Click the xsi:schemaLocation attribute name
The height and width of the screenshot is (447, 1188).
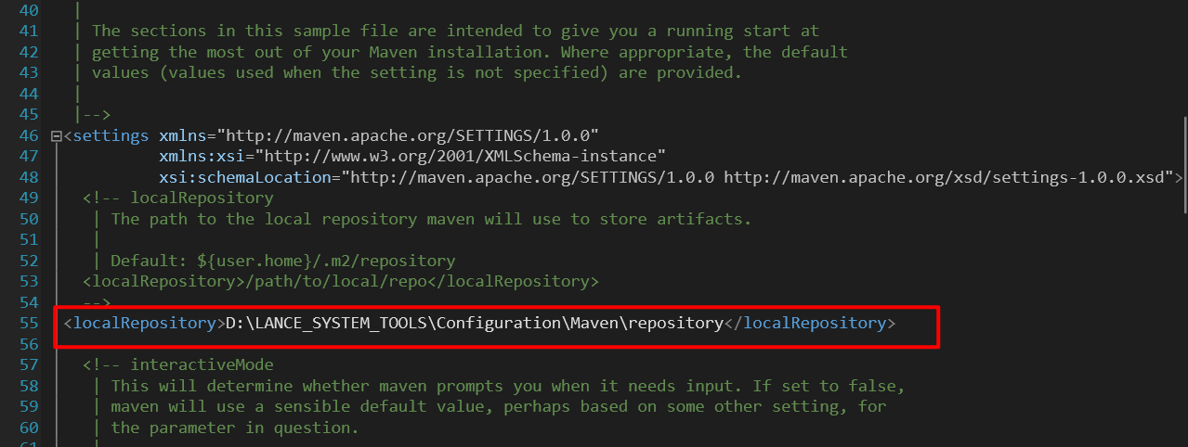pos(245,177)
